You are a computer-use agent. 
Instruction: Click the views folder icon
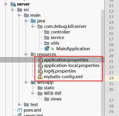coord(47,99)
